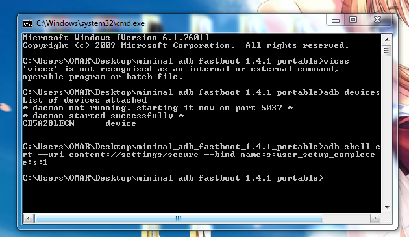Click the Microsoft Windows version line

116,38
